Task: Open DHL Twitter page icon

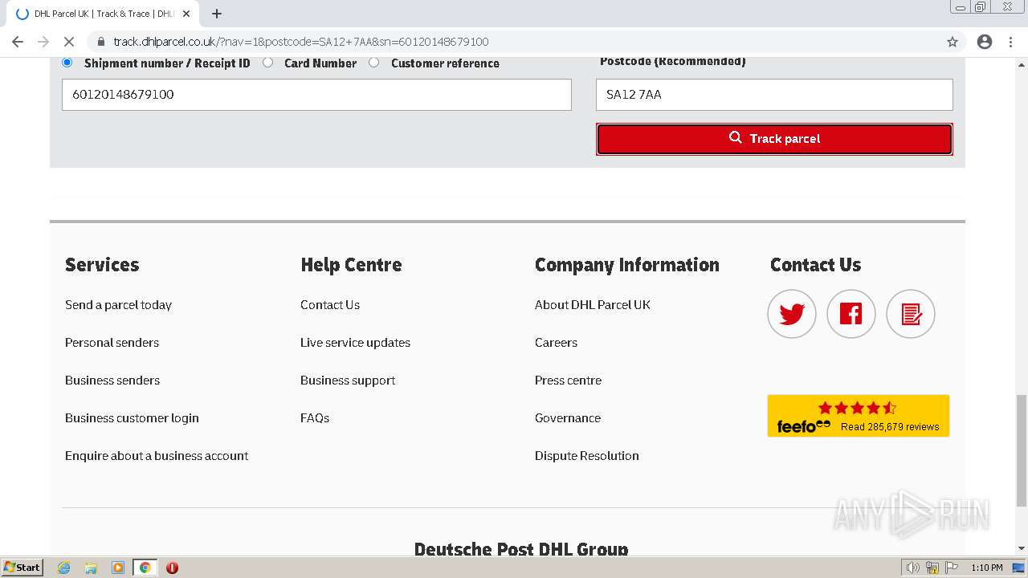Action: click(x=792, y=314)
